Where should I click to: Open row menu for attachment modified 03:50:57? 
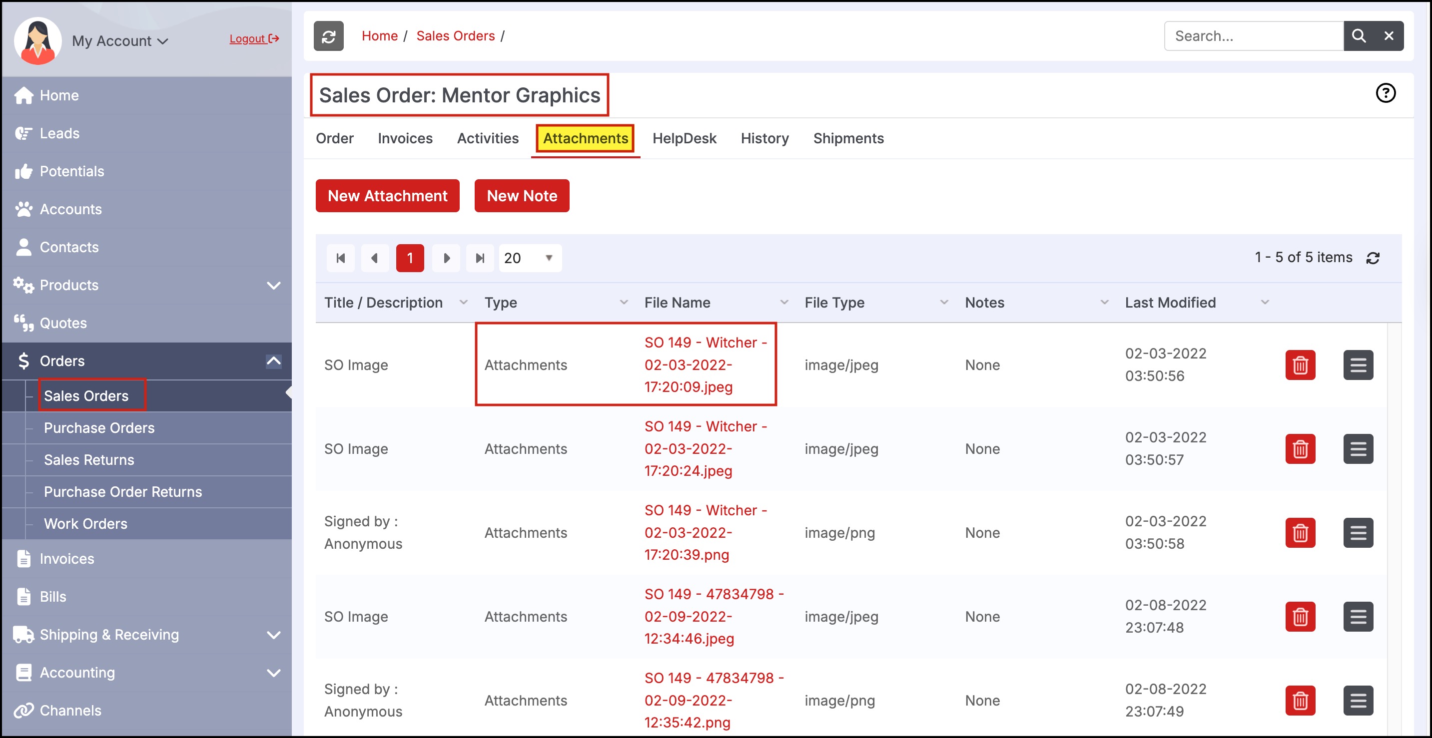(1358, 449)
